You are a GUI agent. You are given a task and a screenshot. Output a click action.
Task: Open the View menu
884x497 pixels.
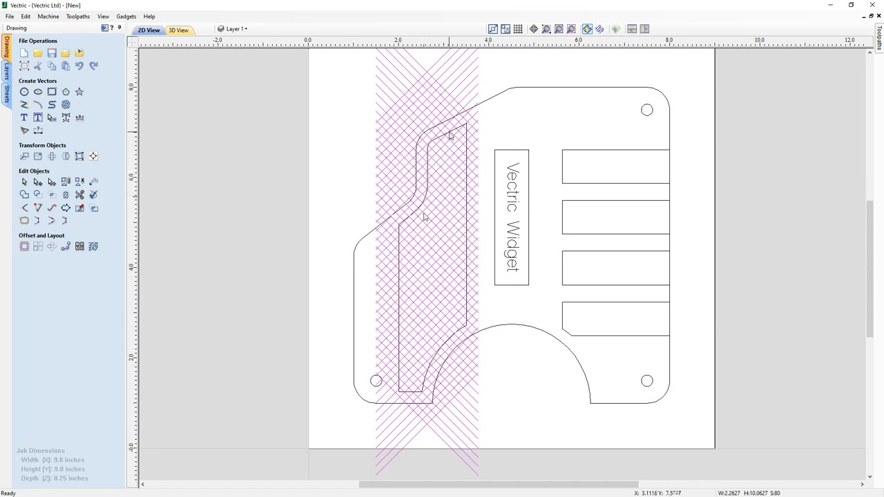[103, 17]
